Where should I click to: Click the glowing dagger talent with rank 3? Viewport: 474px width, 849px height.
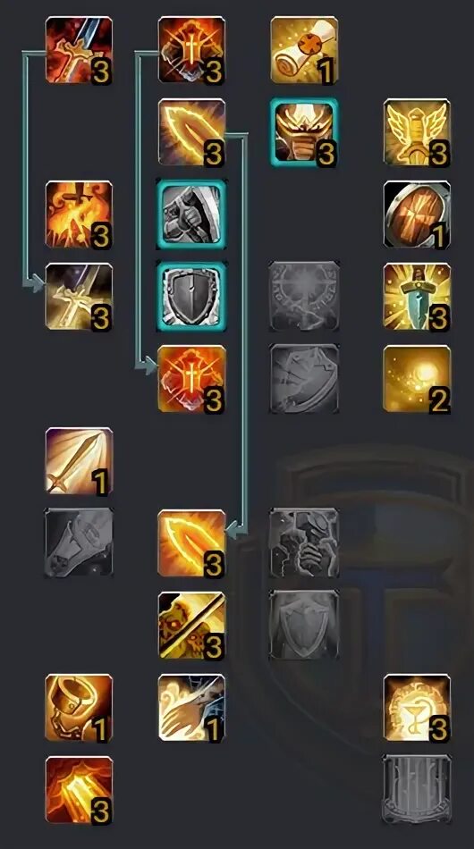(417, 297)
